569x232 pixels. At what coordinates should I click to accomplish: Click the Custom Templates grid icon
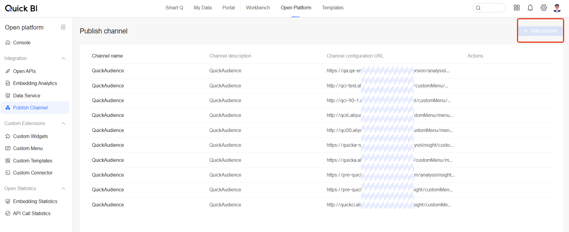click(x=8, y=161)
